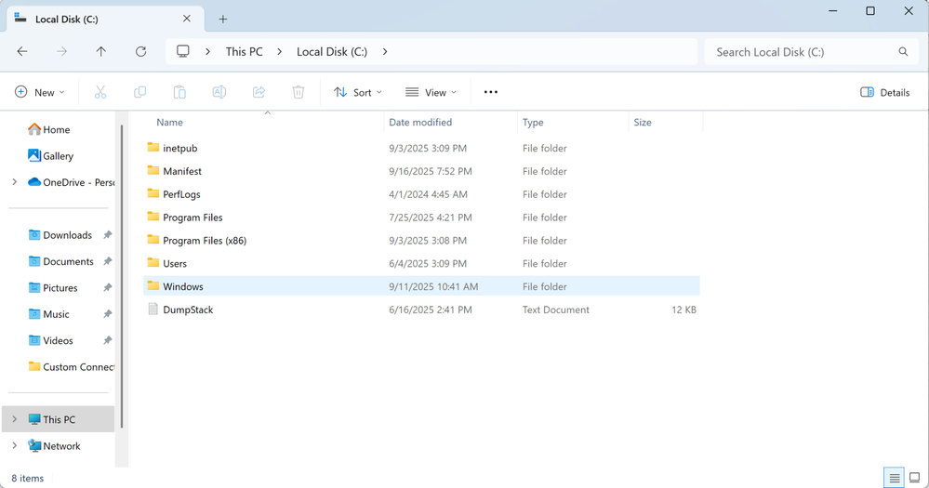Screen dimensions: 929x488
Task: Toggle the Details pane
Action: (x=884, y=92)
